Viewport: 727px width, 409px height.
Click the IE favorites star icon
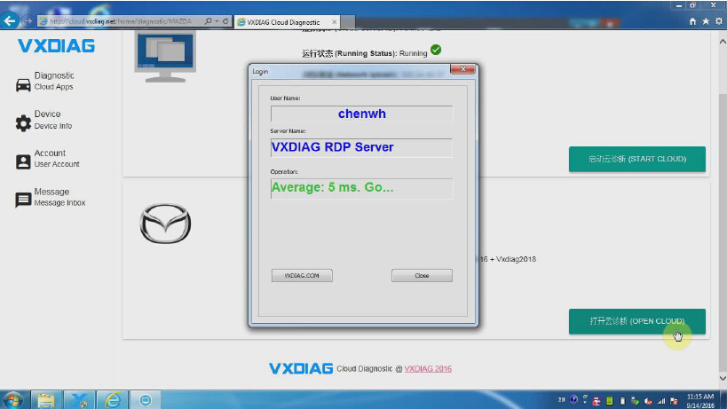[x=706, y=21]
